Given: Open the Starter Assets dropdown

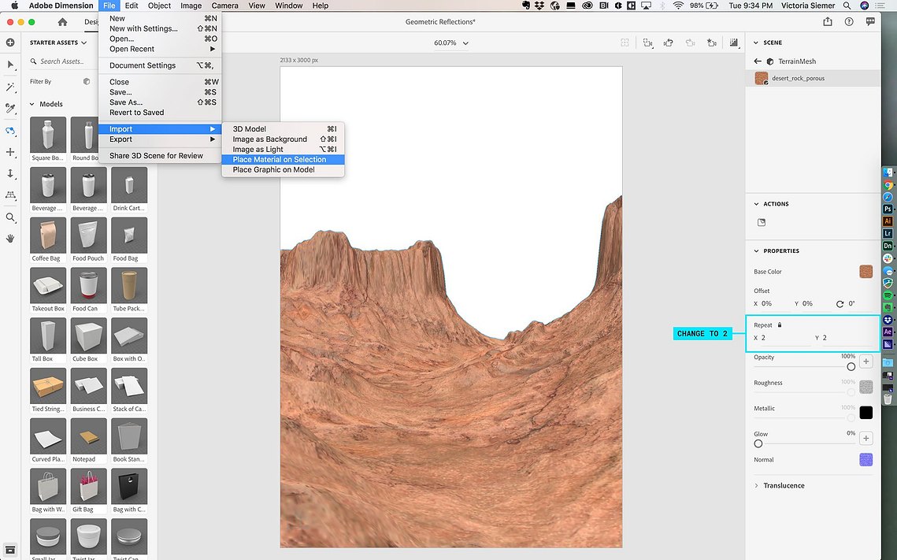Looking at the screenshot, I should pos(58,43).
